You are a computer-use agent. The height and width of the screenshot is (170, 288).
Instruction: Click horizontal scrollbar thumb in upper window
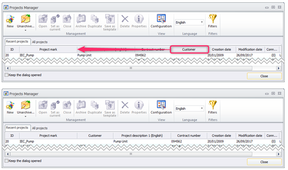click(x=131, y=68)
